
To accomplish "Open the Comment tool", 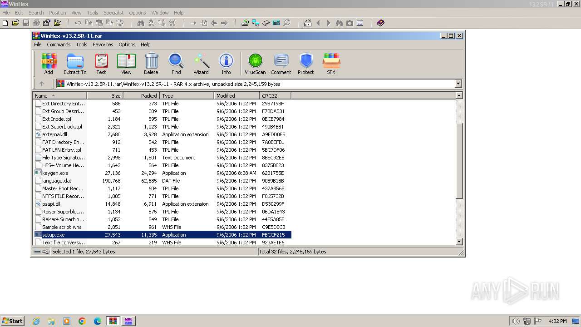I will pyautogui.click(x=281, y=64).
